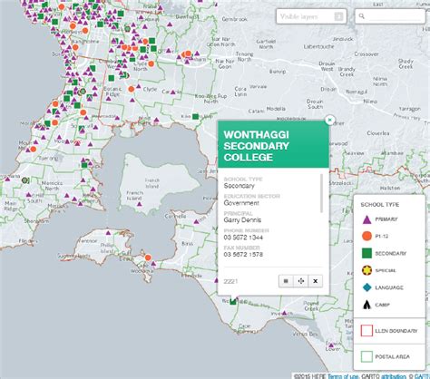Click the Postal Area green swatch
Image resolution: width=430 pixels, height=379 pixels.
tap(366, 356)
